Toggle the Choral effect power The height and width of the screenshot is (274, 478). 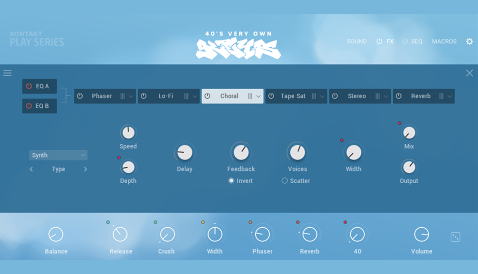click(207, 96)
